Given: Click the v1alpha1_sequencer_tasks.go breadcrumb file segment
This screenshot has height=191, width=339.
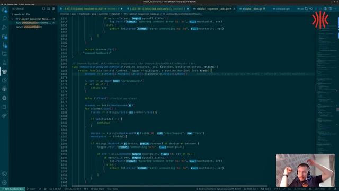Looking at the screenshot, I should (141, 14).
